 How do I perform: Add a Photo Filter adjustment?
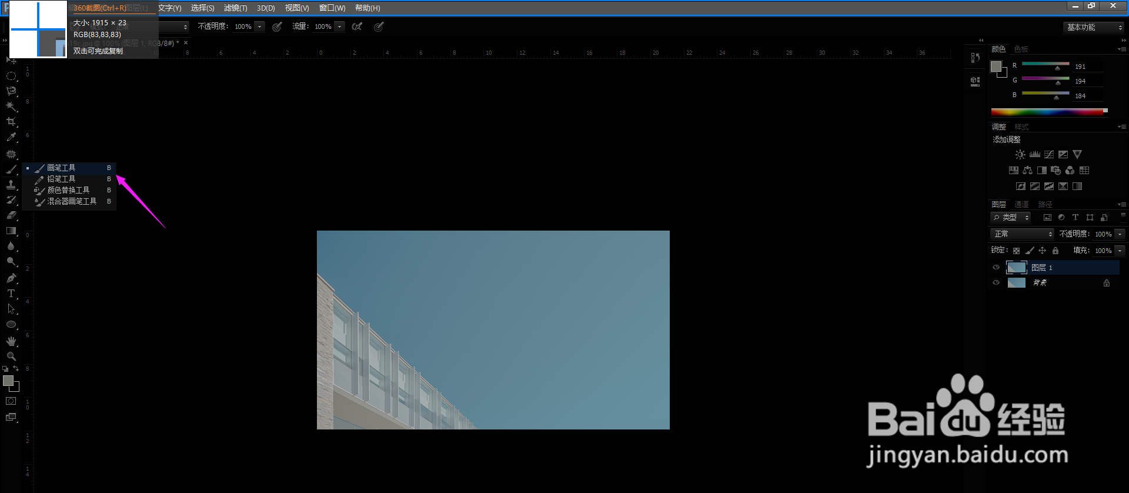[1056, 170]
